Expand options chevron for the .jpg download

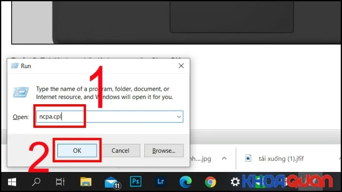click(225, 159)
